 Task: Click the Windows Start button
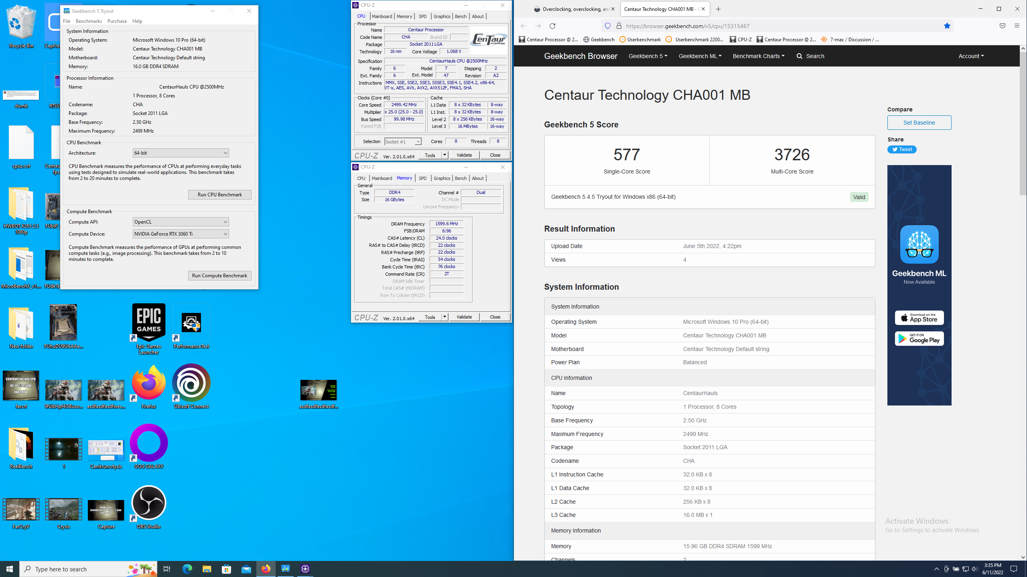(x=10, y=569)
